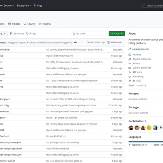Screen dimensions: 163x163
Task: Click the TypeScript language bar
Action: coord(146,142)
